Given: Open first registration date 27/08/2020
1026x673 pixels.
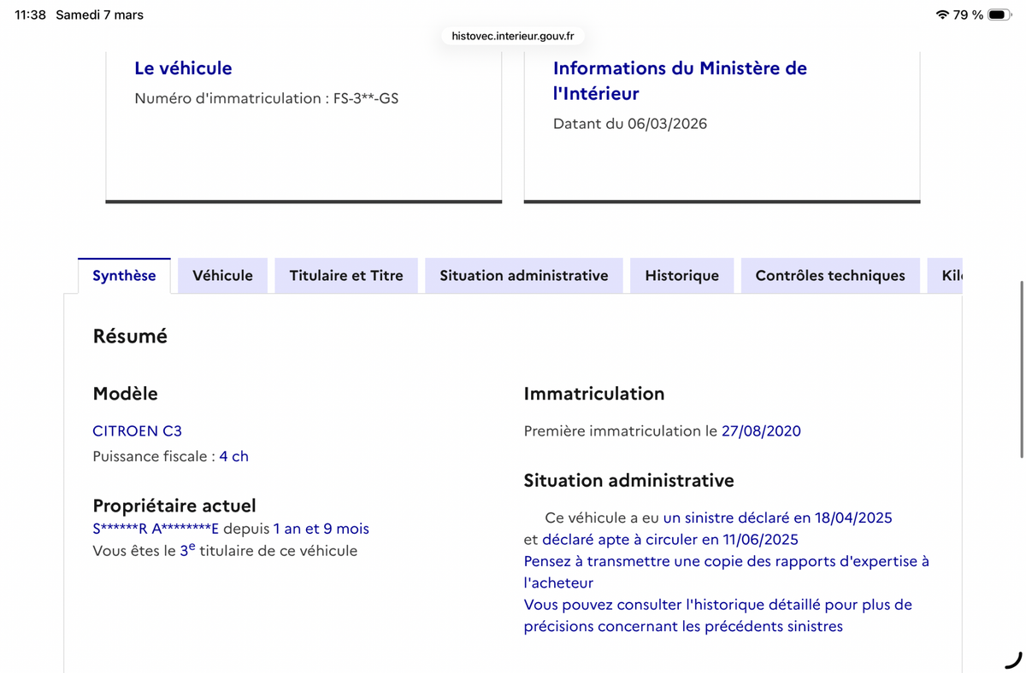Looking at the screenshot, I should (760, 431).
